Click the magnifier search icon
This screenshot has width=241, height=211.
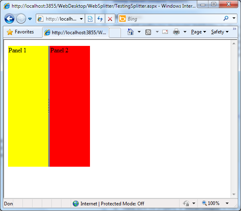point(226,19)
